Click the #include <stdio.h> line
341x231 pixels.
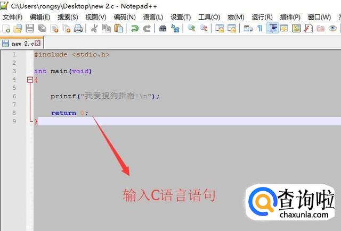pos(72,54)
